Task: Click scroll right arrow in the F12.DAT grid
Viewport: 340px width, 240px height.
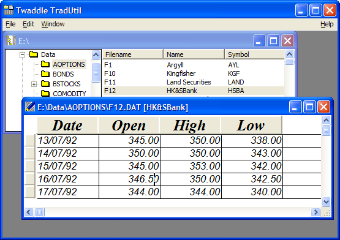Action: (x=315, y=212)
